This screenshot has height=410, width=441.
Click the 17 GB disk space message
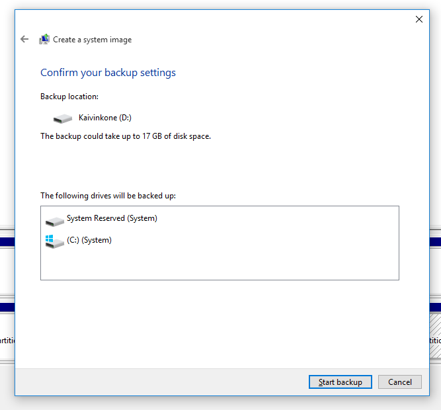(x=126, y=136)
